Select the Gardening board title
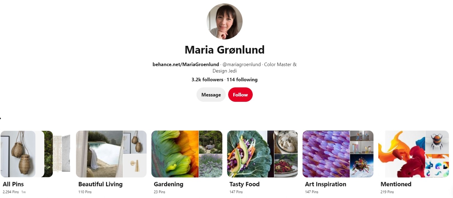The height and width of the screenshot is (198, 453). click(168, 184)
